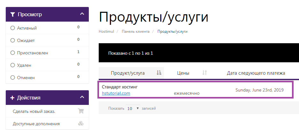
Task: Click sort icon in Продукт/услуга column
Action: click(159, 73)
